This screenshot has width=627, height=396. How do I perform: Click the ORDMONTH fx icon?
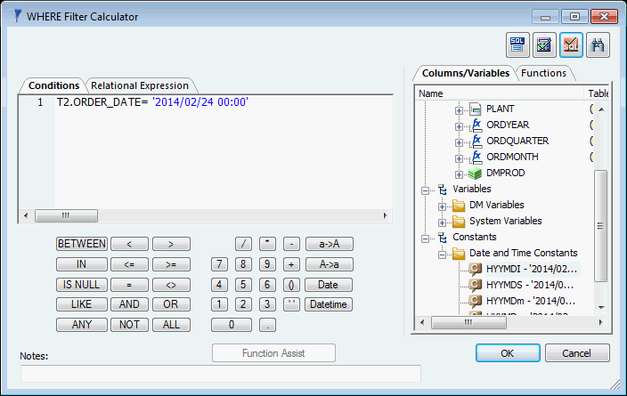pos(476,157)
